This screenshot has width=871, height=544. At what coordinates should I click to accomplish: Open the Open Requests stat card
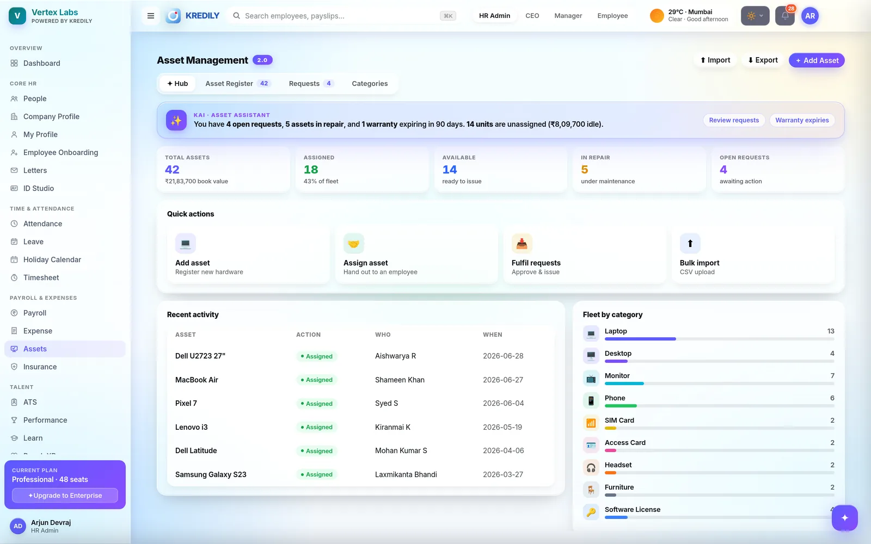point(778,169)
